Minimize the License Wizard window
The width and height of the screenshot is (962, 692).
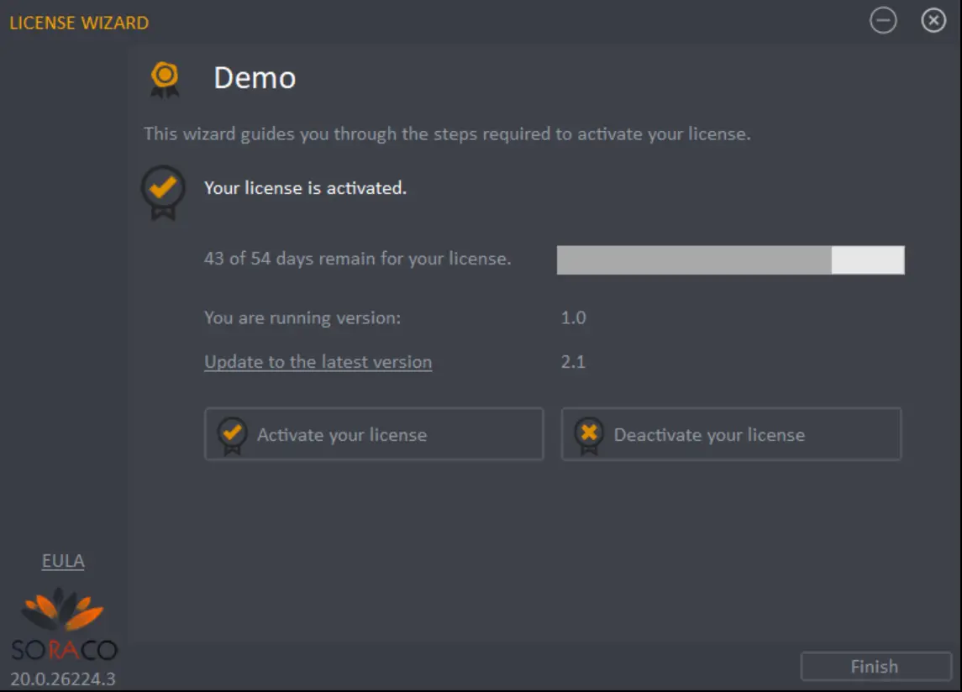883,21
